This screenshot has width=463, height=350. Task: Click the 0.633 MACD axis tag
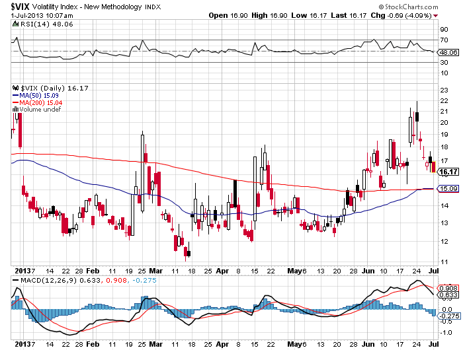(x=448, y=295)
